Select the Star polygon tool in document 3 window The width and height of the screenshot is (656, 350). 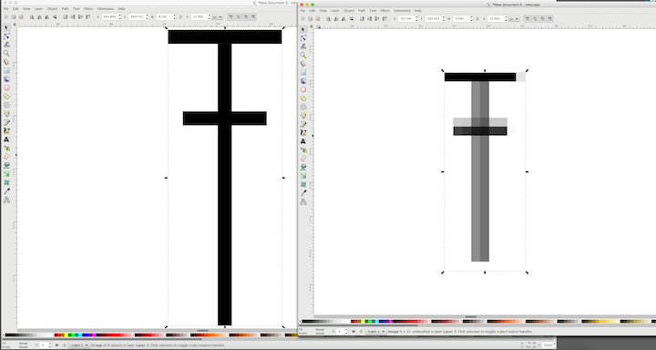point(6,97)
